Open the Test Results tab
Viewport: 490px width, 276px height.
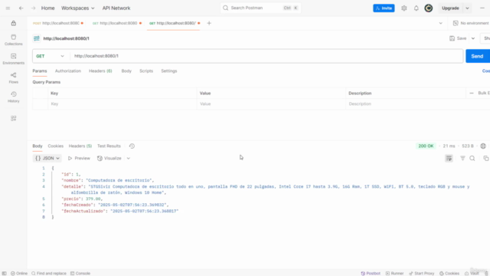pos(109,146)
